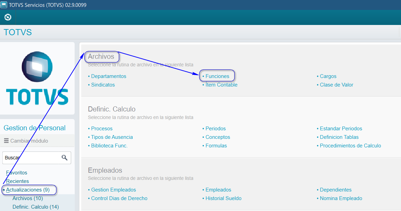Open Tipos de Ausencia link
The image size is (401, 211).
click(112, 137)
